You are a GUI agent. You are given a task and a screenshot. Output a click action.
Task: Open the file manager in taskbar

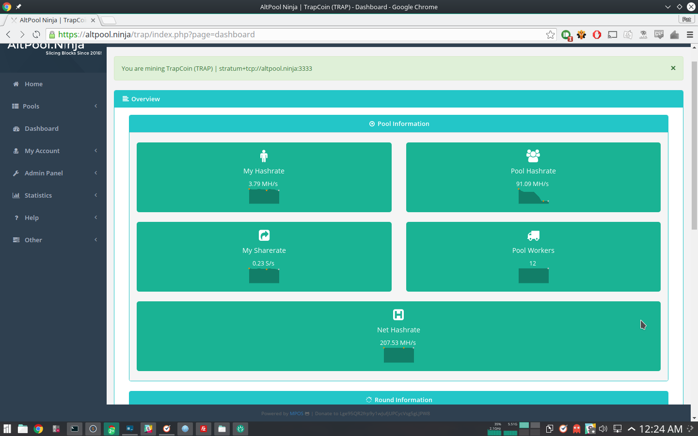pos(23,429)
